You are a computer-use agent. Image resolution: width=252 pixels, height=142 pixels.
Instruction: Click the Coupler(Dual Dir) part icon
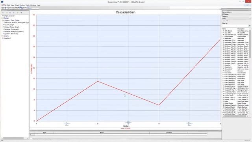(x=223, y=92)
